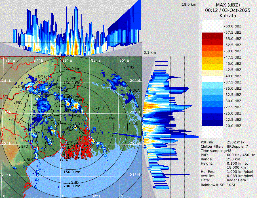The image size is (257, 198).
Task: Click the SHD station marker over the sea
Action: pos(69,182)
